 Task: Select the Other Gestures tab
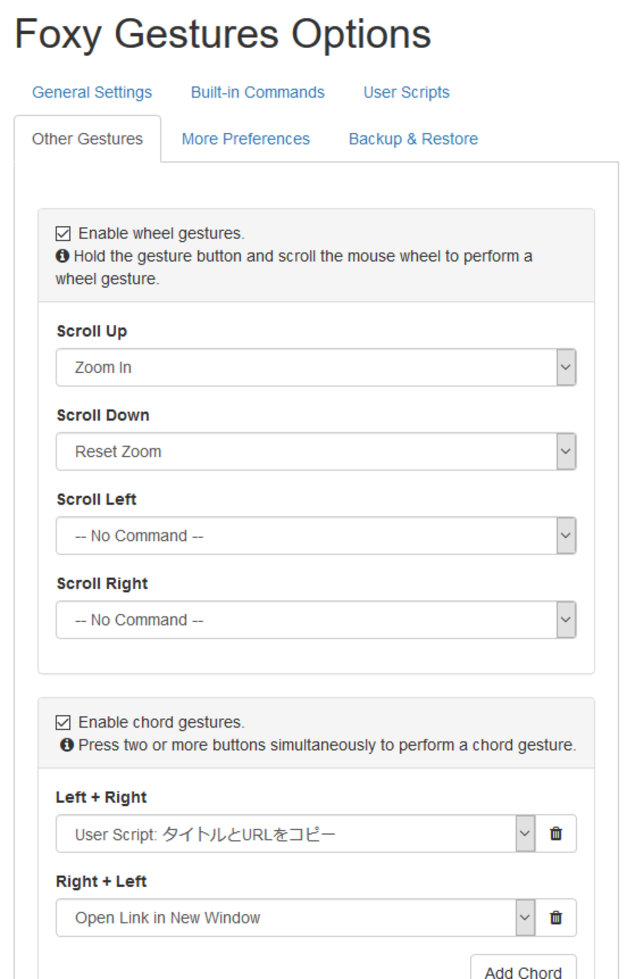tap(87, 139)
